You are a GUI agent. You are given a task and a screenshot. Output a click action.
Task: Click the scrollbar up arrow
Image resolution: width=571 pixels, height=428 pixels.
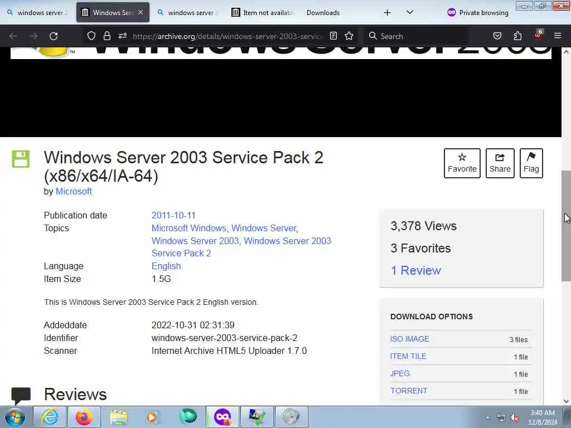566,52
